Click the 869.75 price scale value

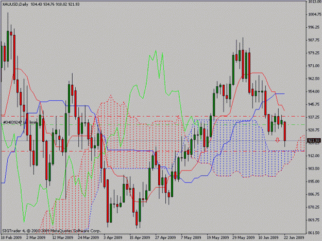pyautogui.click(x=314, y=220)
